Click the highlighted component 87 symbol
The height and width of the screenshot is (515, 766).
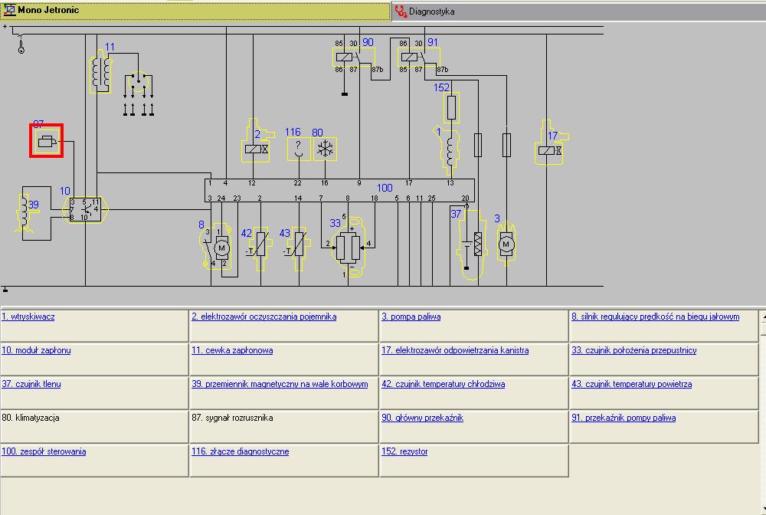pyautogui.click(x=47, y=142)
